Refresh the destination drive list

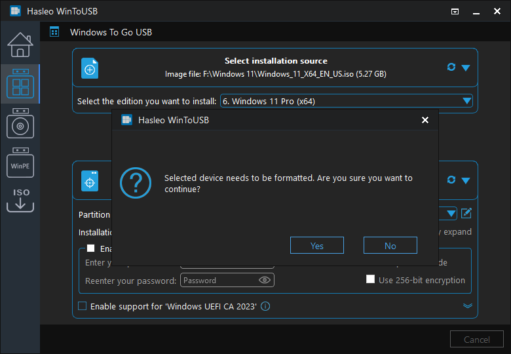click(451, 180)
